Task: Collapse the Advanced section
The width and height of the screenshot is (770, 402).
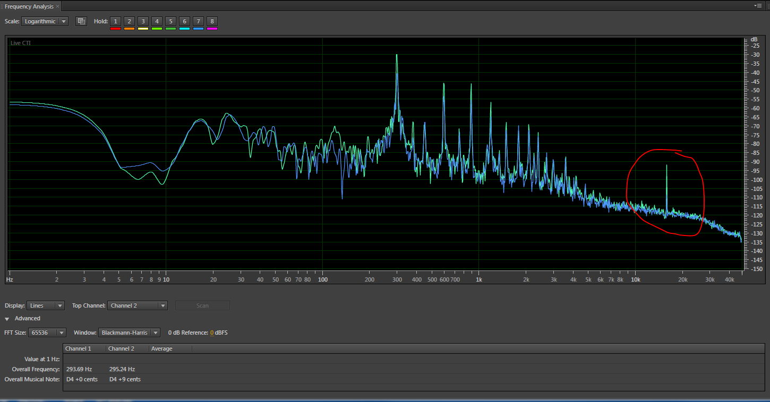Action: (x=7, y=319)
